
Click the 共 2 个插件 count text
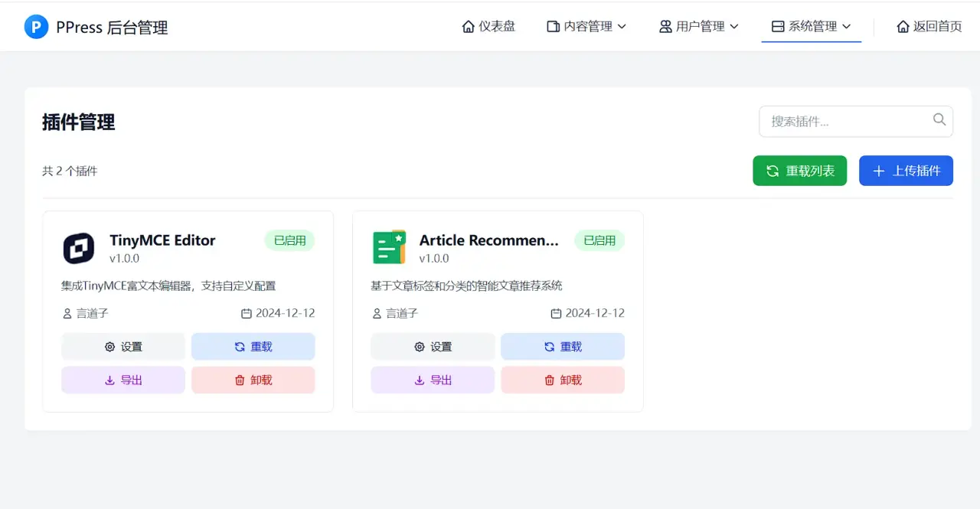pos(70,171)
